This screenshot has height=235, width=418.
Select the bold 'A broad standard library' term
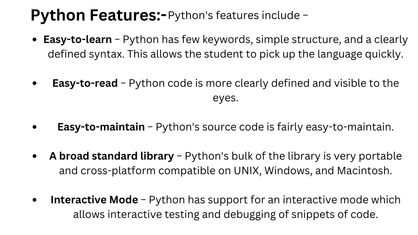pyautogui.click(x=112, y=156)
